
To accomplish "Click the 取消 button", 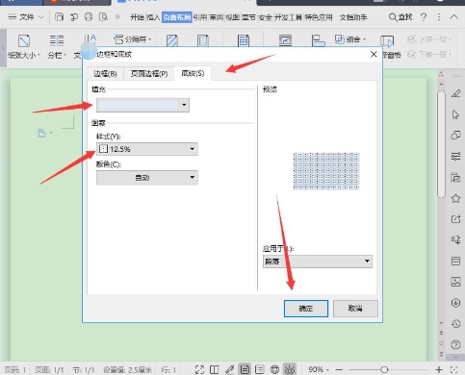I will 355,309.
